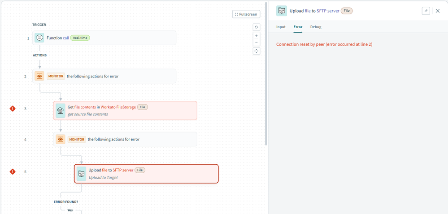Switch to the Debug tab

316,27
